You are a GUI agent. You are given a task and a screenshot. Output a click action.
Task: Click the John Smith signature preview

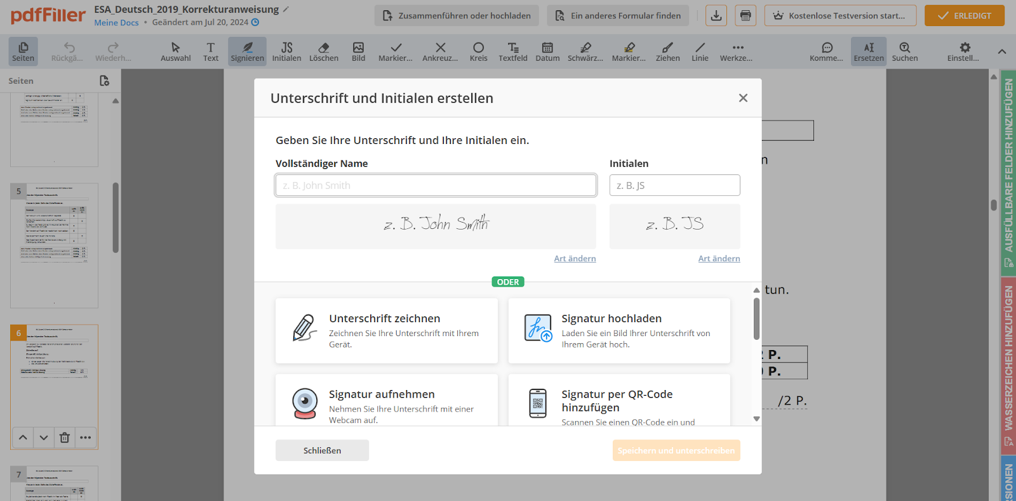(x=436, y=226)
